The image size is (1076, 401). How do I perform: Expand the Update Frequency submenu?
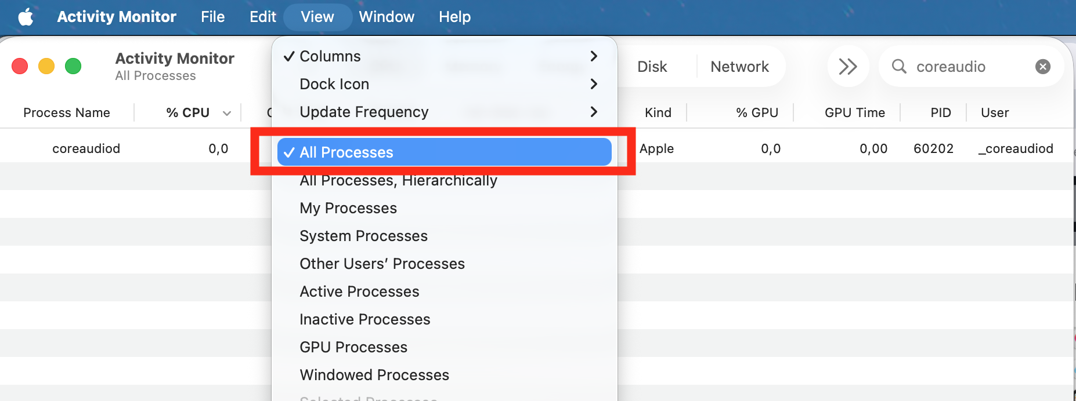click(x=445, y=112)
